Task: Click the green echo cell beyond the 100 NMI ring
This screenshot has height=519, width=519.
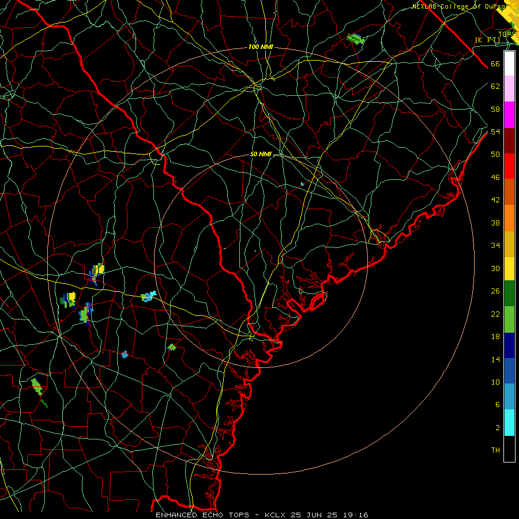Action: pos(356,39)
